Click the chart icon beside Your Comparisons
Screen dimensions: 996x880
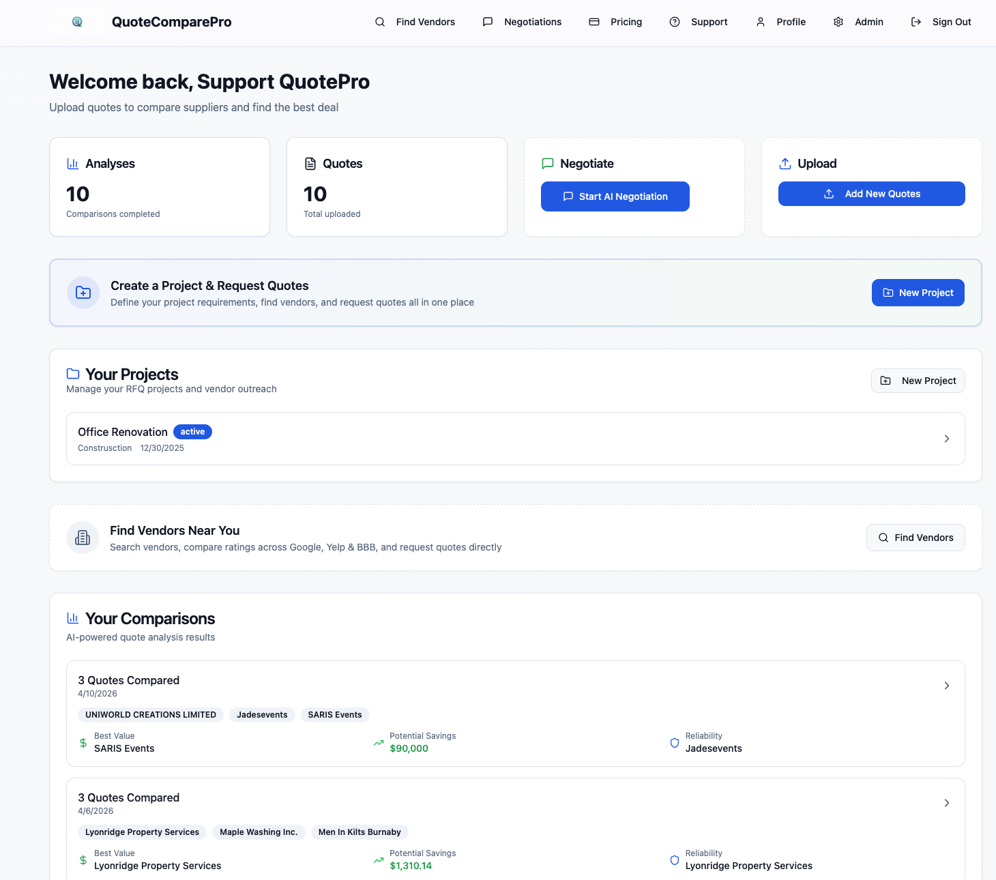pyautogui.click(x=72, y=618)
